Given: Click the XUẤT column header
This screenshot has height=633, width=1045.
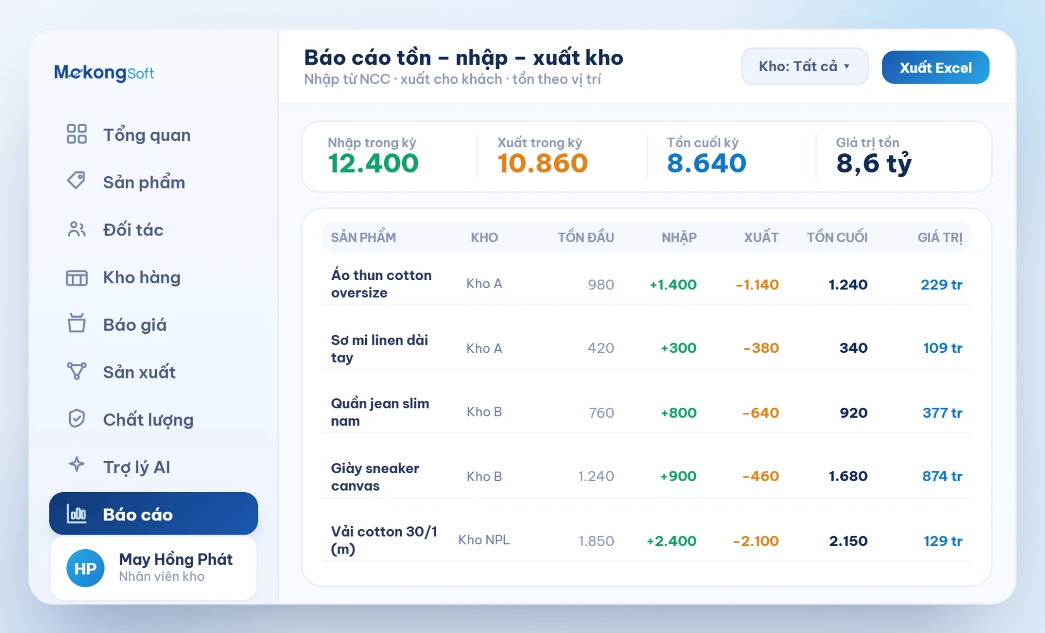Looking at the screenshot, I should click(761, 237).
